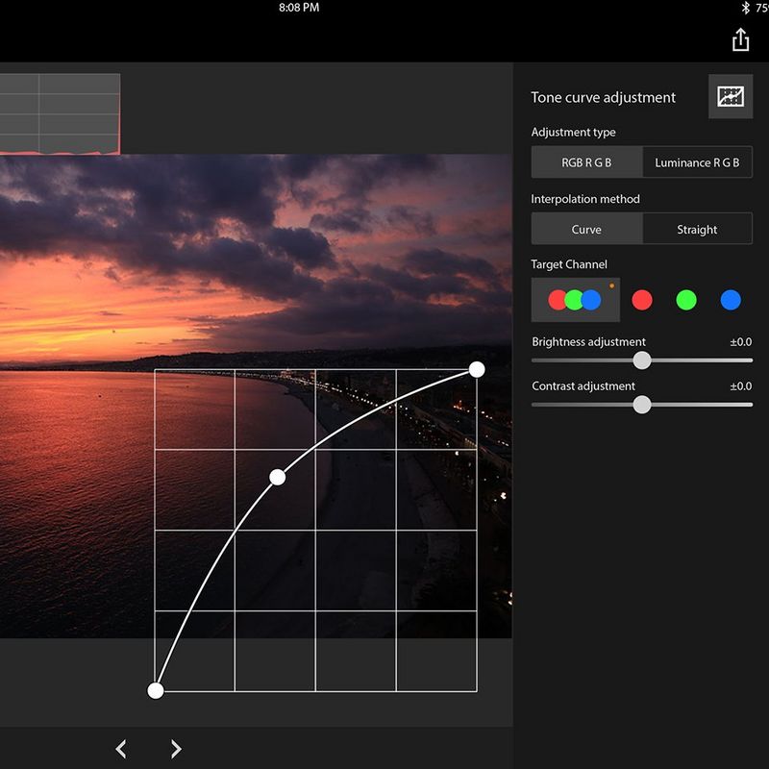Screen dimensions: 769x769
Task: Open the tone curve panel icon
Action: (x=732, y=96)
